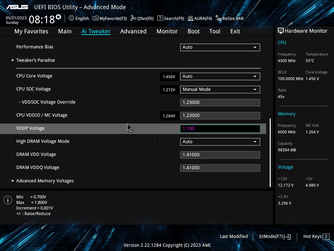Click English language button

pos(82,18)
